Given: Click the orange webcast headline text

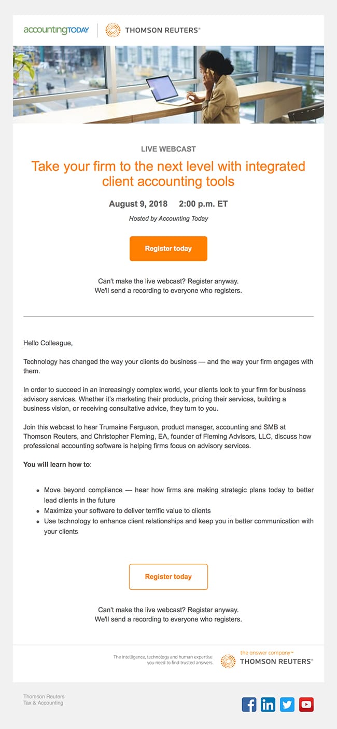Looking at the screenshot, I should 168,173.
